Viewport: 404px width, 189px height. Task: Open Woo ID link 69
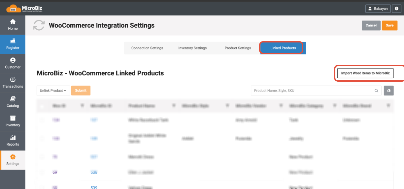[x=54, y=172]
